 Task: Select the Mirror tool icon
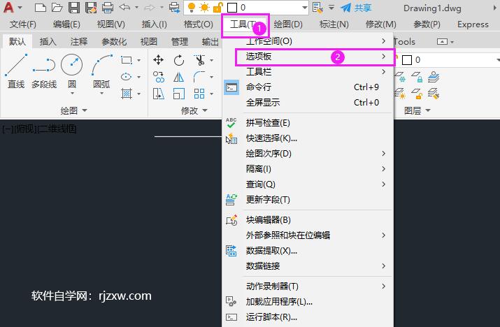coord(179,77)
